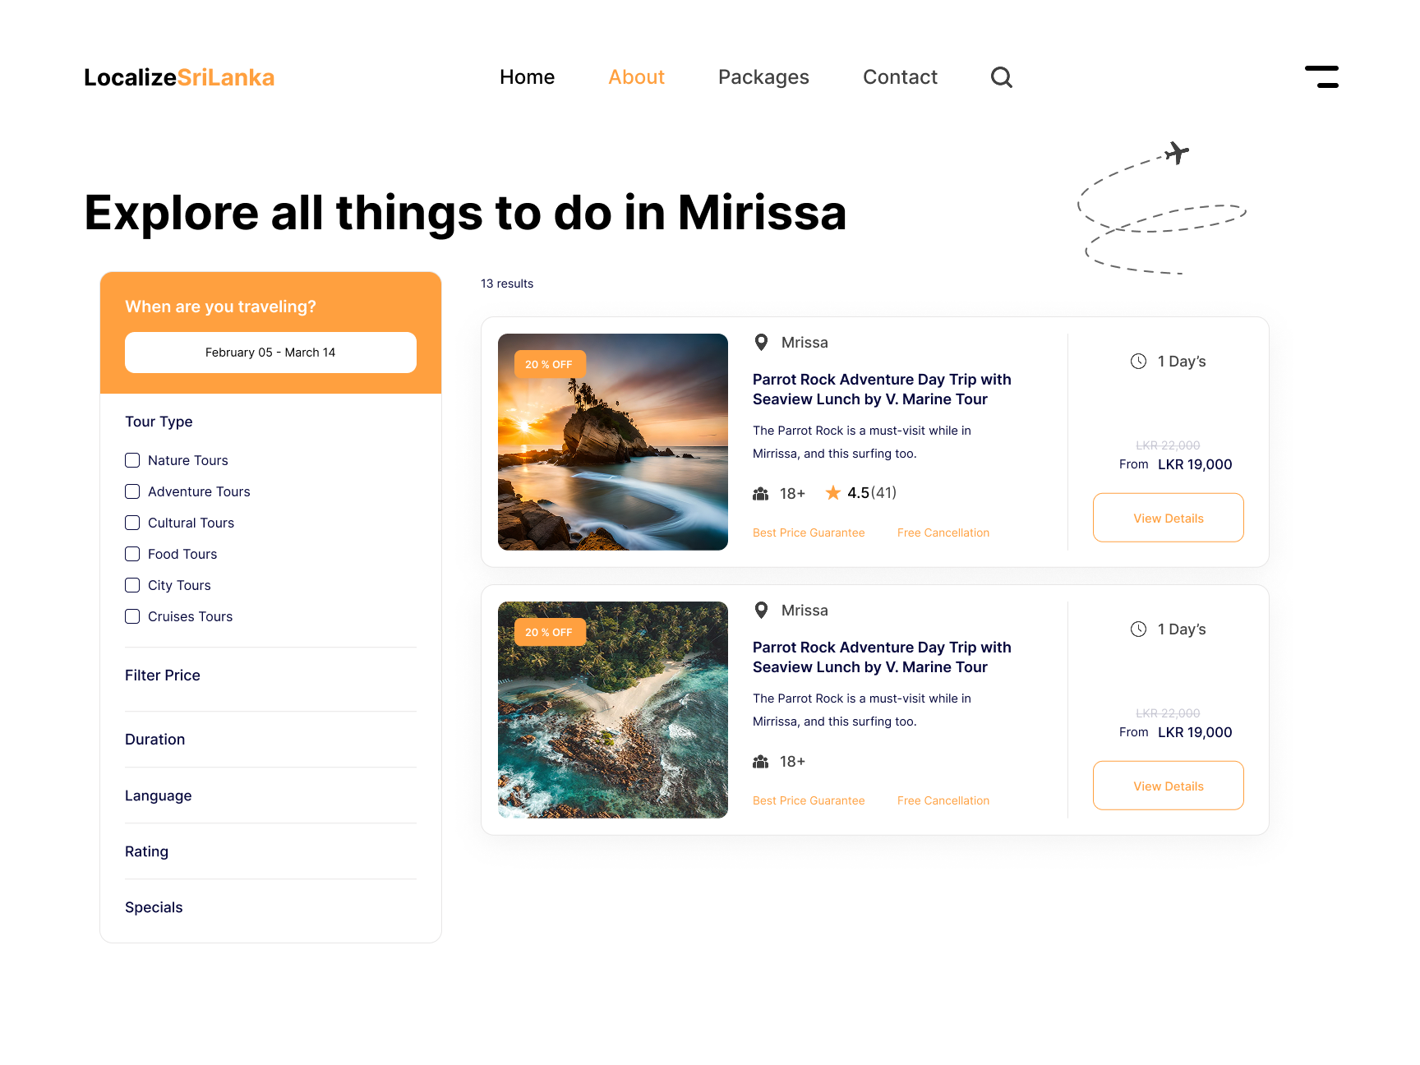Enable the Nature Tours checkbox
1420x1065 pixels.
coord(132,460)
